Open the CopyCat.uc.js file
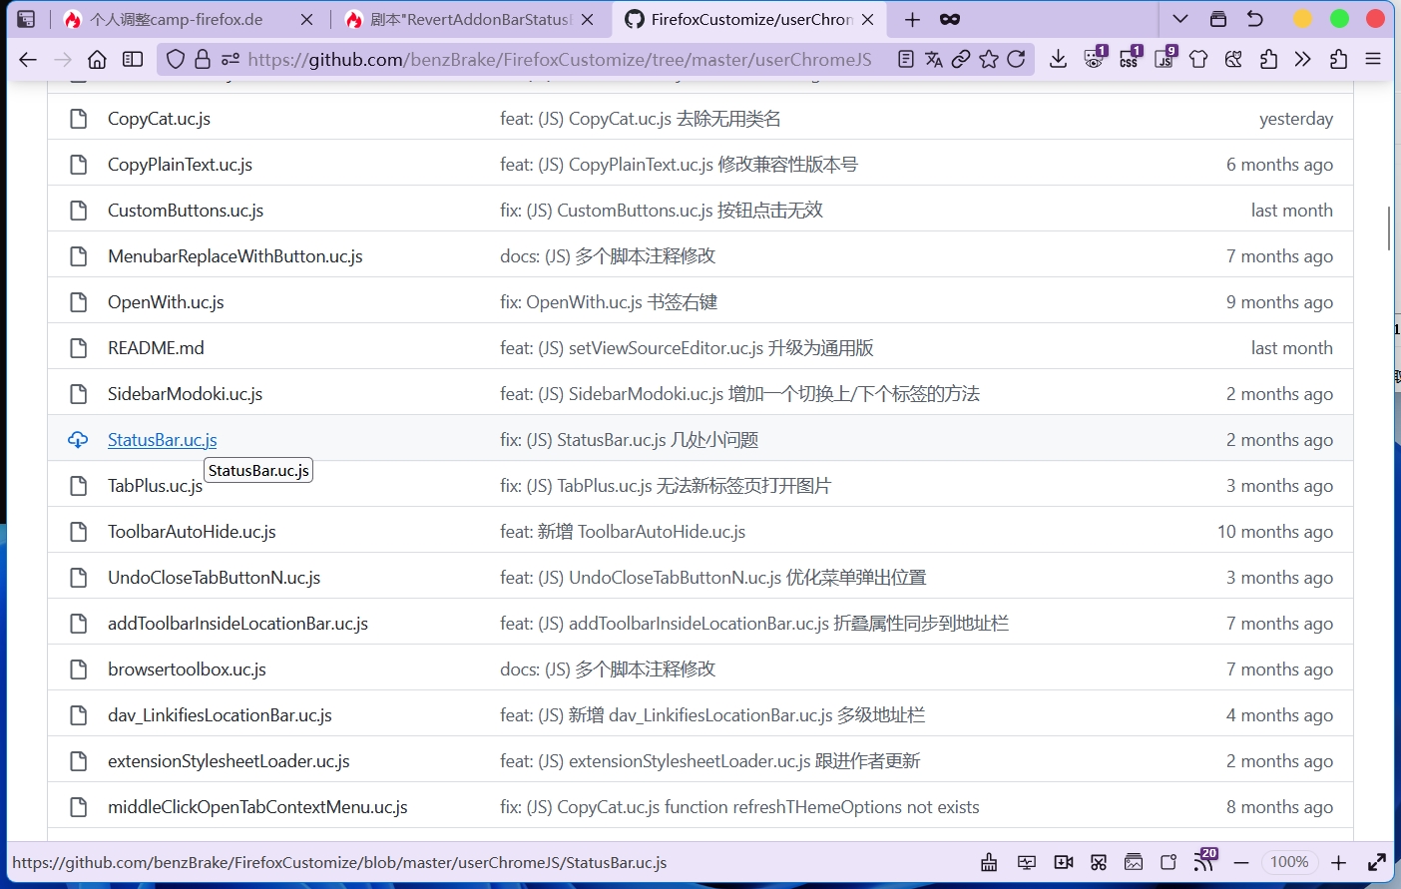This screenshot has height=889, width=1401. click(159, 119)
